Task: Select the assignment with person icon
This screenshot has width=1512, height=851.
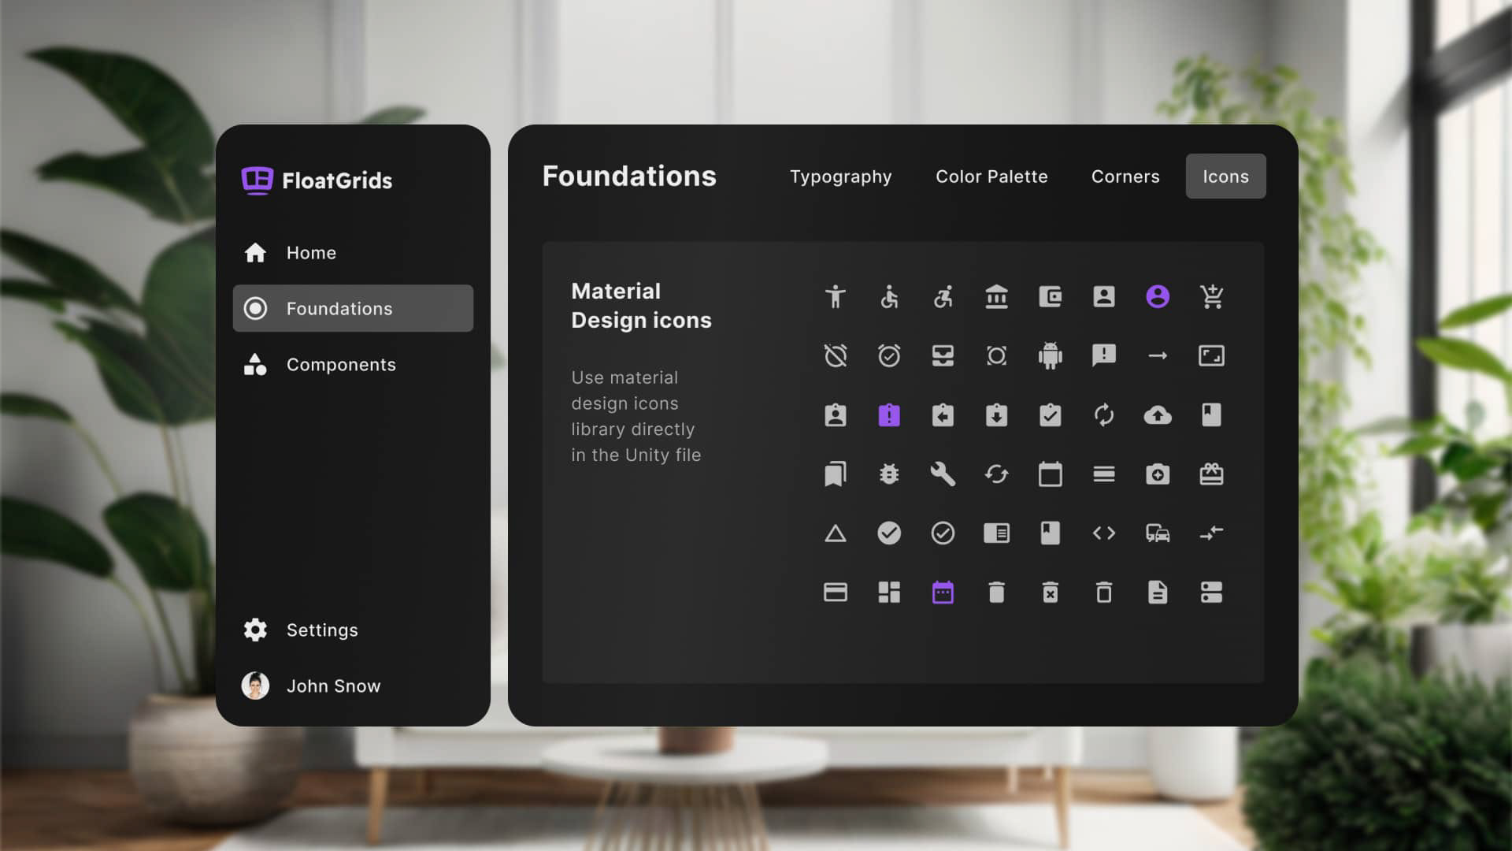Action: coord(836,414)
